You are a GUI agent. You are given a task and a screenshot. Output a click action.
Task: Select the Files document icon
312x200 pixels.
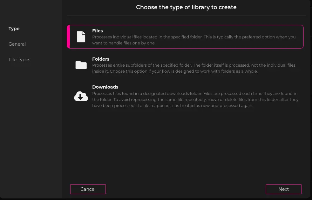click(81, 37)
